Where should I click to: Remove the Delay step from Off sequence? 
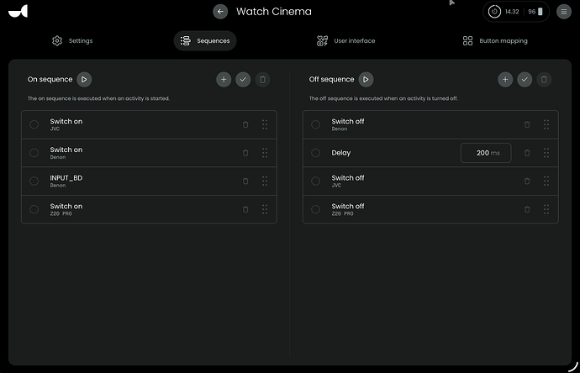point(527,153)
